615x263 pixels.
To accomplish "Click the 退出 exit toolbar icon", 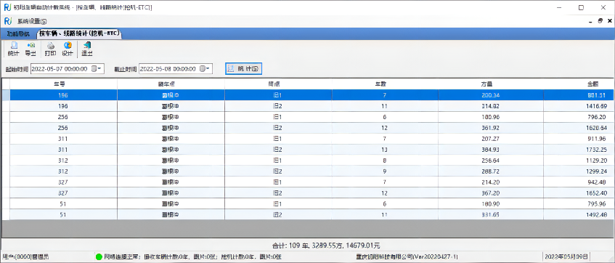I will tap(86, 49).
